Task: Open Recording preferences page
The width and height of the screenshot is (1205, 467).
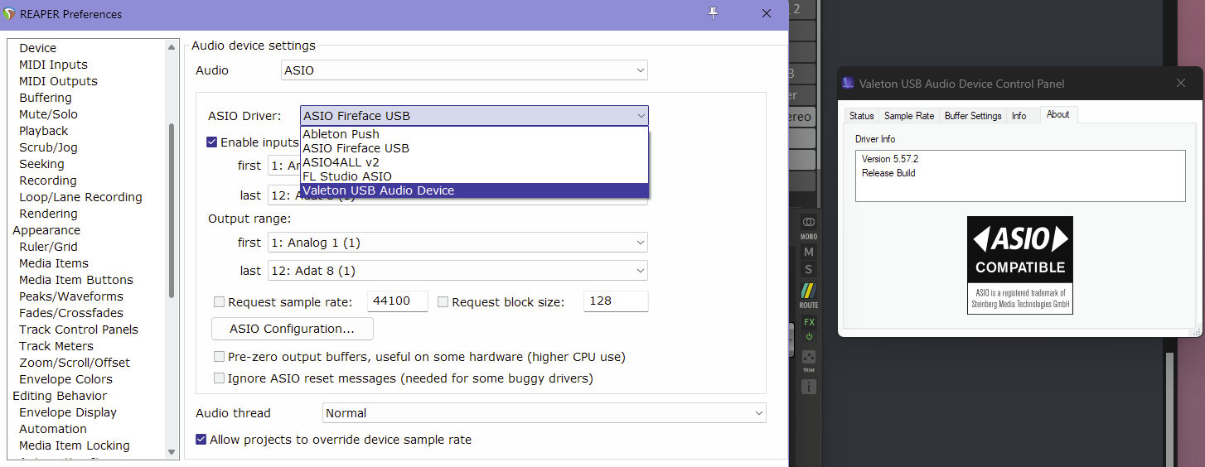Action: (48, 181)
